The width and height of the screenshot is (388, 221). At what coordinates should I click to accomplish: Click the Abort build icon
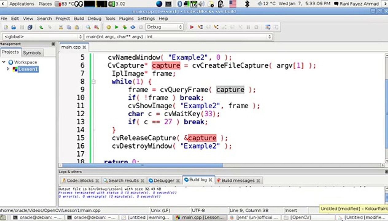tap(141, 27)
